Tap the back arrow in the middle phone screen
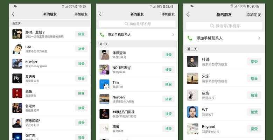 point(100,14)
